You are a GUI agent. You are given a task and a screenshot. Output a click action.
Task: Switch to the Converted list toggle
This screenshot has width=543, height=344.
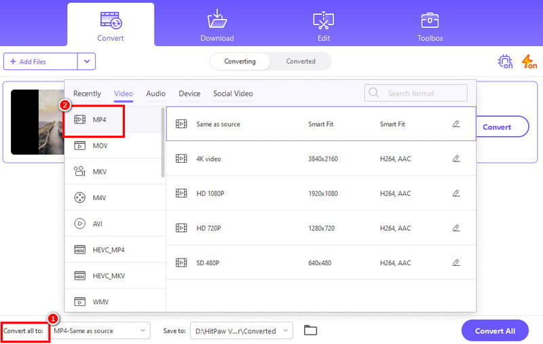coord(300,61)
